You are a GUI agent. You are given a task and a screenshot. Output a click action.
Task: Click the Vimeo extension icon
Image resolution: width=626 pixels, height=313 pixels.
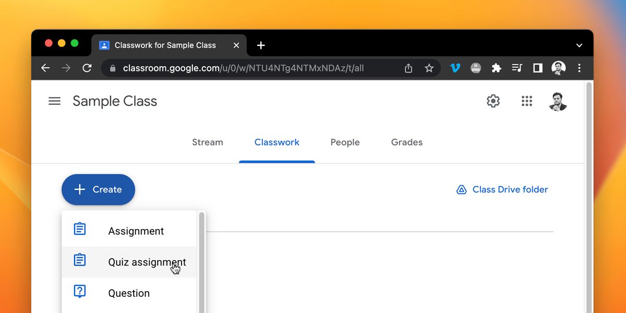(455, 68)
